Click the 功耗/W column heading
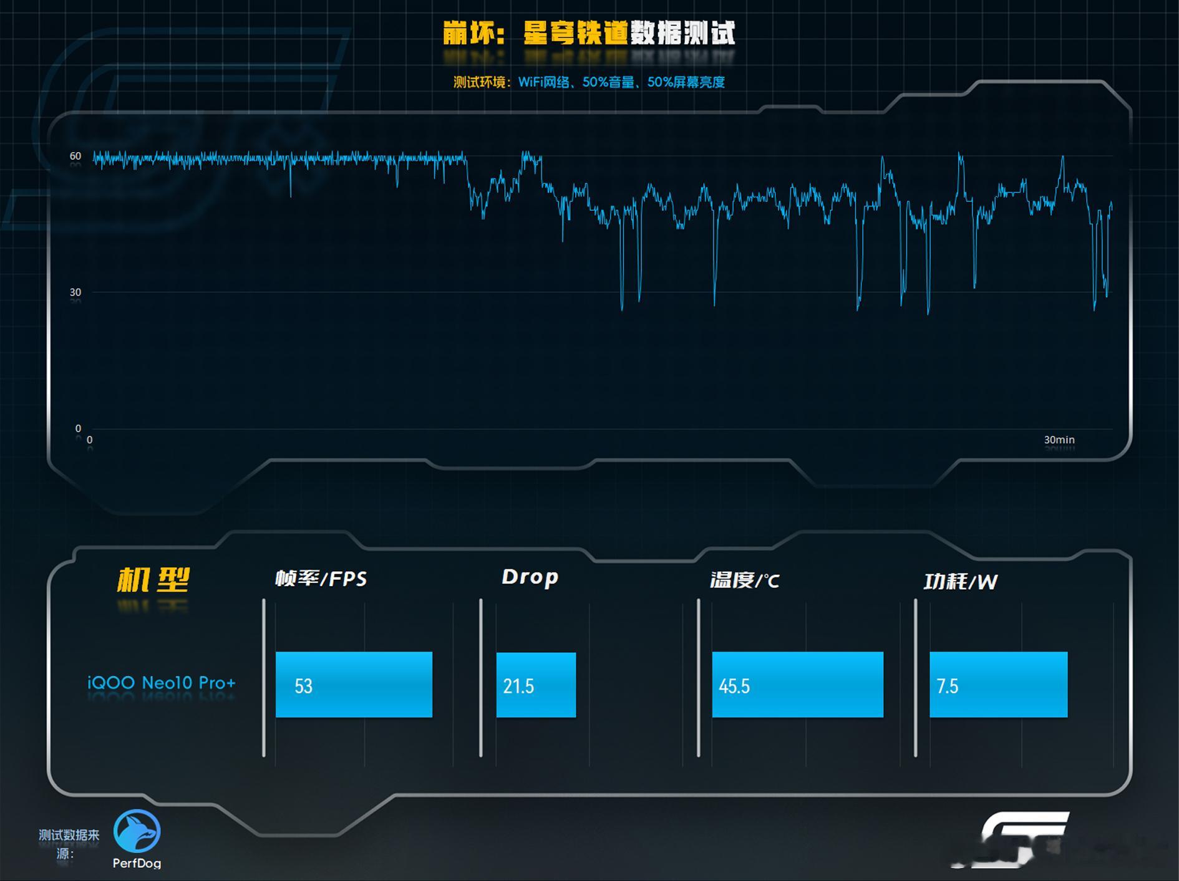Viewport: 1179px width, 881px height. click(x=961, y=582)
